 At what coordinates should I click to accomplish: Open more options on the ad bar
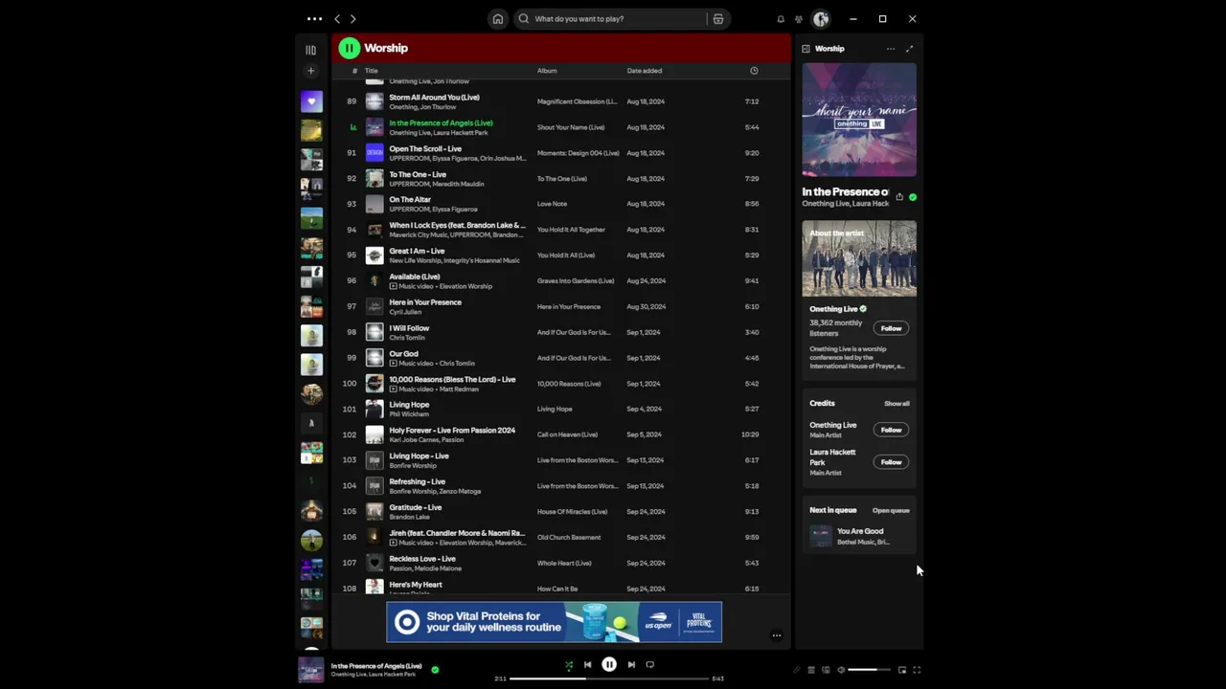pyautogui.click(x=777, y=635)
